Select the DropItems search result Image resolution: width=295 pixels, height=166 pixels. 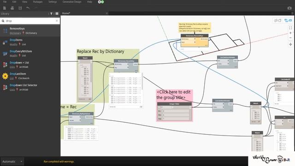tap(30, 42)
